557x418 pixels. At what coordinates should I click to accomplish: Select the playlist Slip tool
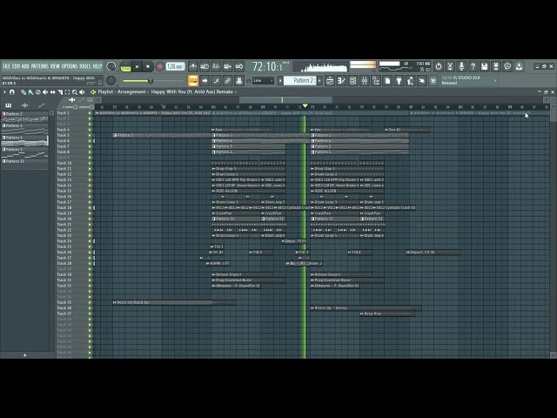(x=52, y=92)
